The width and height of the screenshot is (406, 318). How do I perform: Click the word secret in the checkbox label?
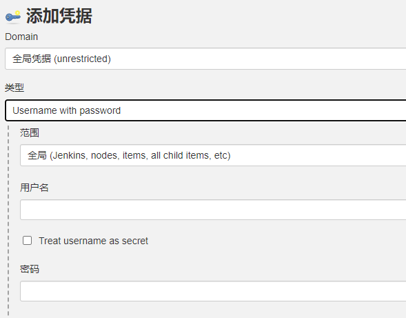click(x=135, y=241)
